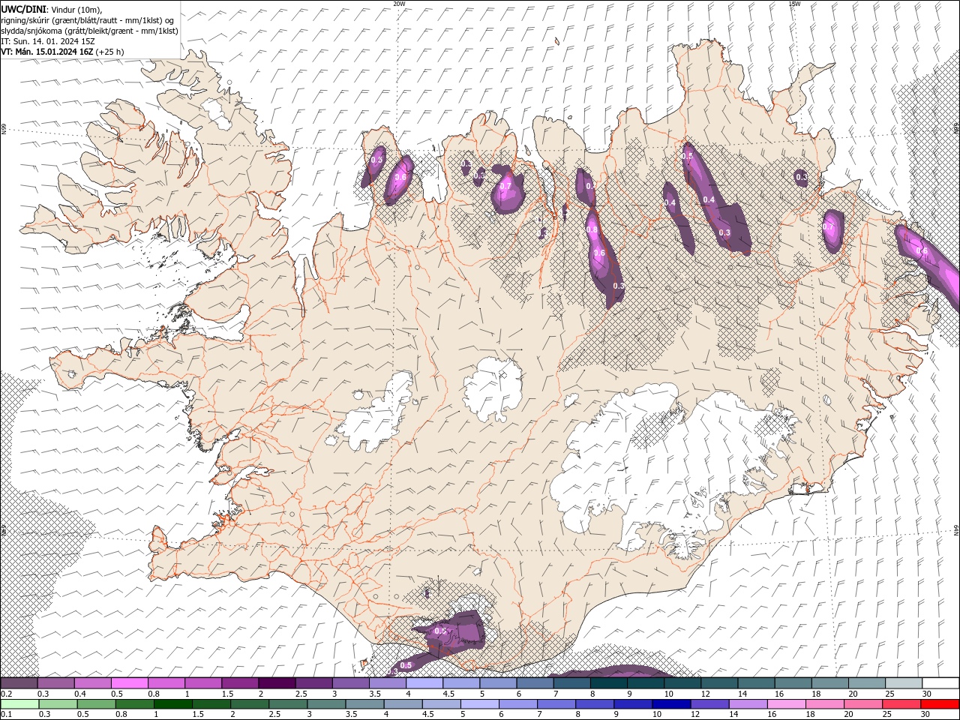Select the line 'IT: Sun. 14. 01. 2024 15Z'
This screenshot has width=960, height=720.
pyautogui.click(x=47, y=41)
